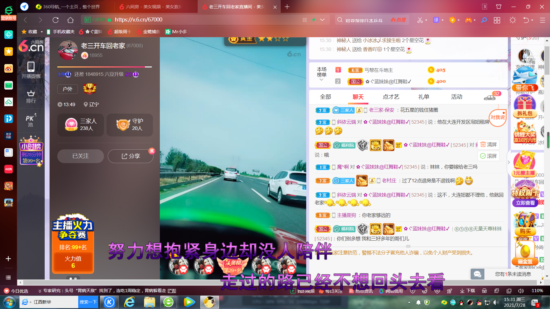Click the car icon with badge 32
This screenshot has height=309, width=550.
tap(490, 98)
